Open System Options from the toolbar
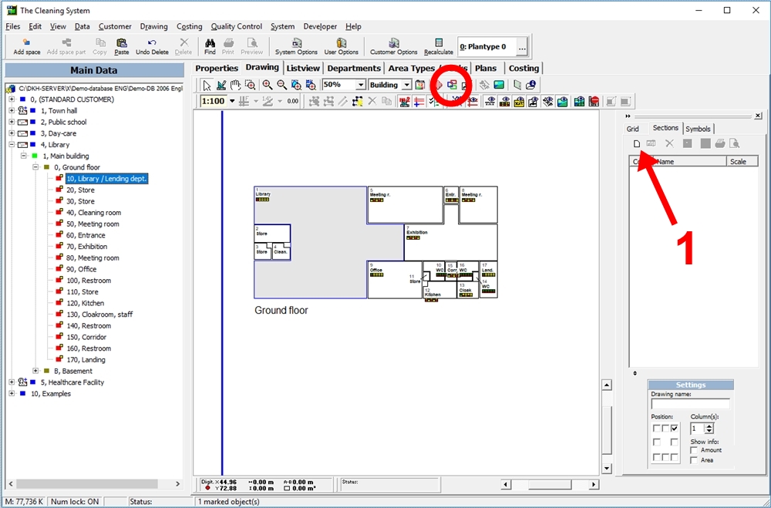Image resolution: width=771 pixels, height=508 pixels. [296, 47]
